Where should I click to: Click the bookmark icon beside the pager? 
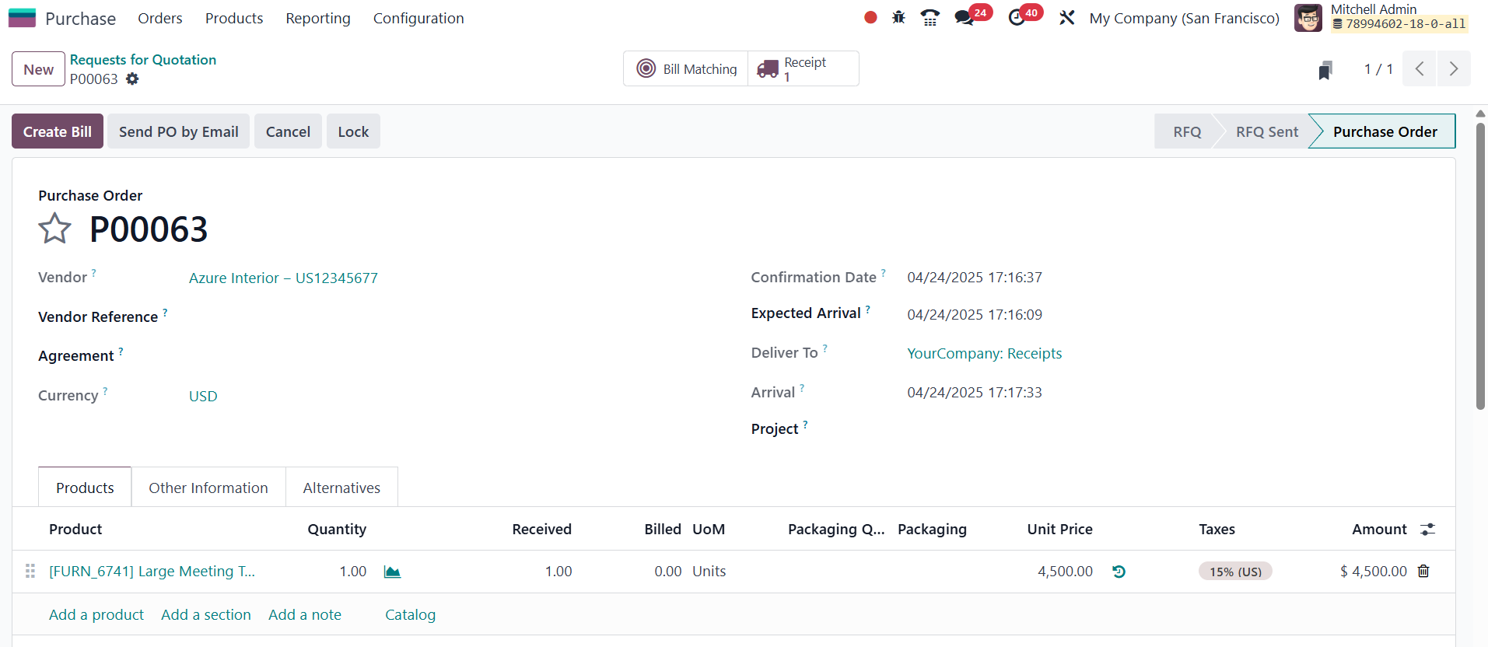tap(1325, 70)
